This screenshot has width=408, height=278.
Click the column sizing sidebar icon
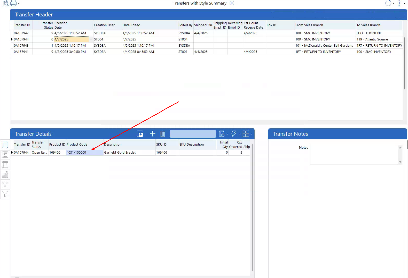point(5,165)
